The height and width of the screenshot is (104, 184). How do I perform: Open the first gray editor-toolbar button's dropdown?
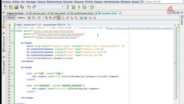tap(37, 18)
